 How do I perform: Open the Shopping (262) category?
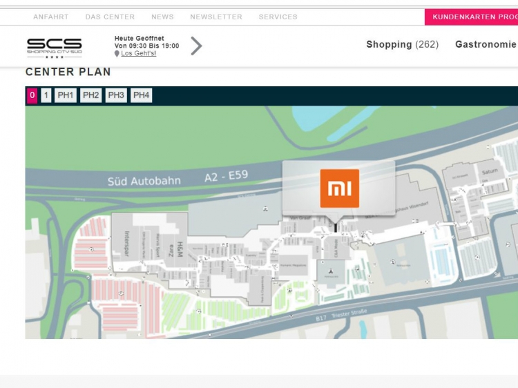pyautogui.click(x=402, y=44)
